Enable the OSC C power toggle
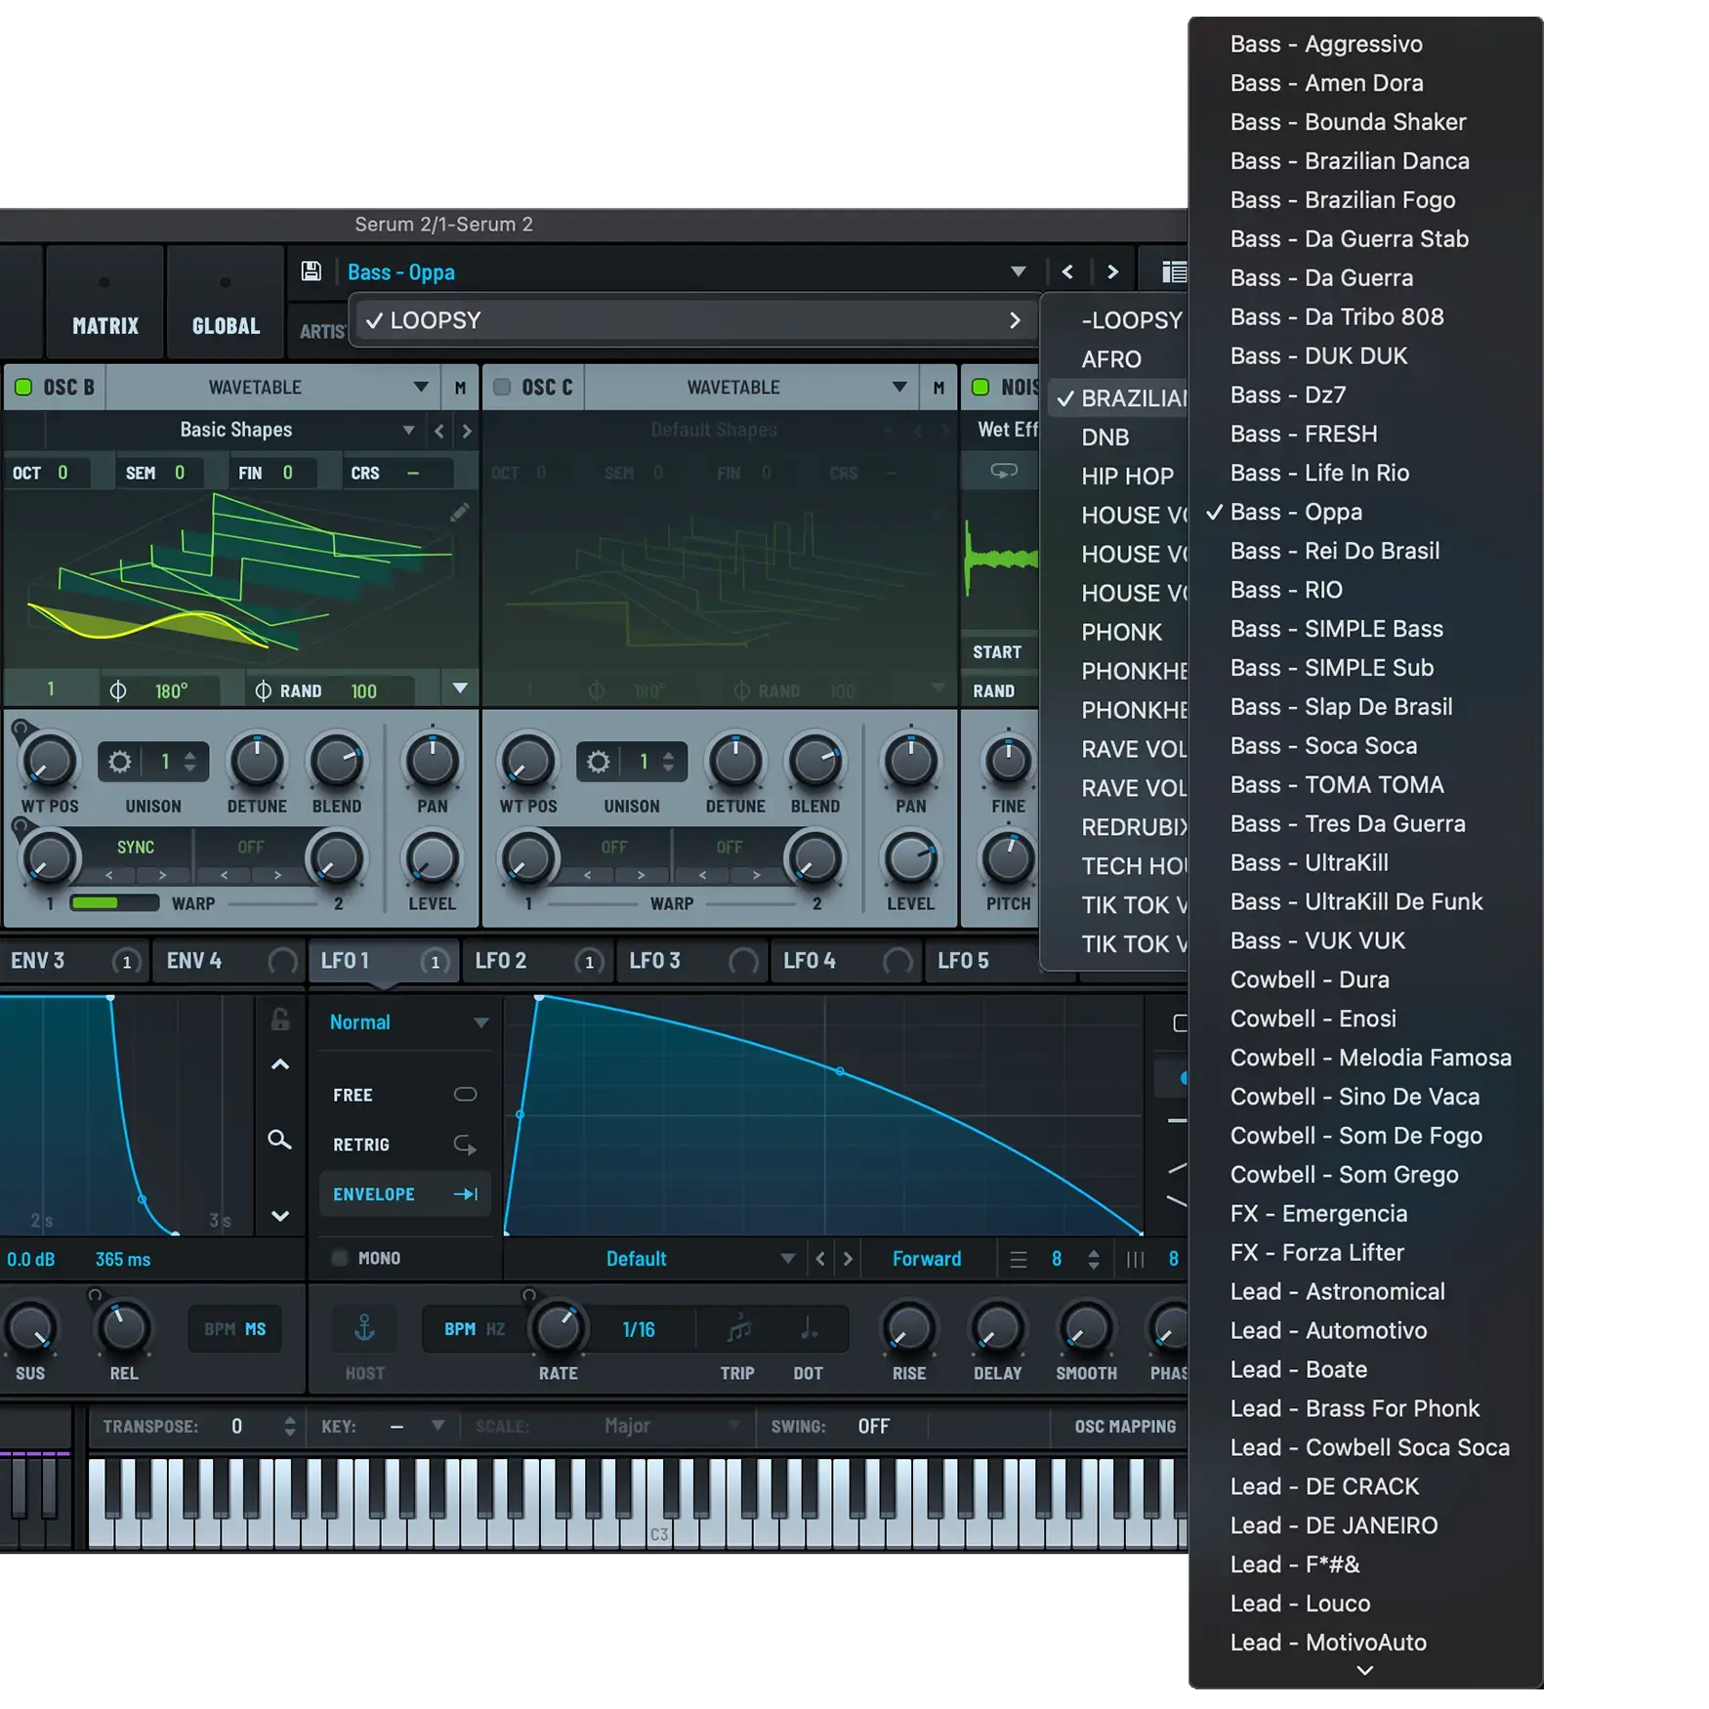Image resolution: width=1709 pixels, height=1709 pixels. coord(502,387)
